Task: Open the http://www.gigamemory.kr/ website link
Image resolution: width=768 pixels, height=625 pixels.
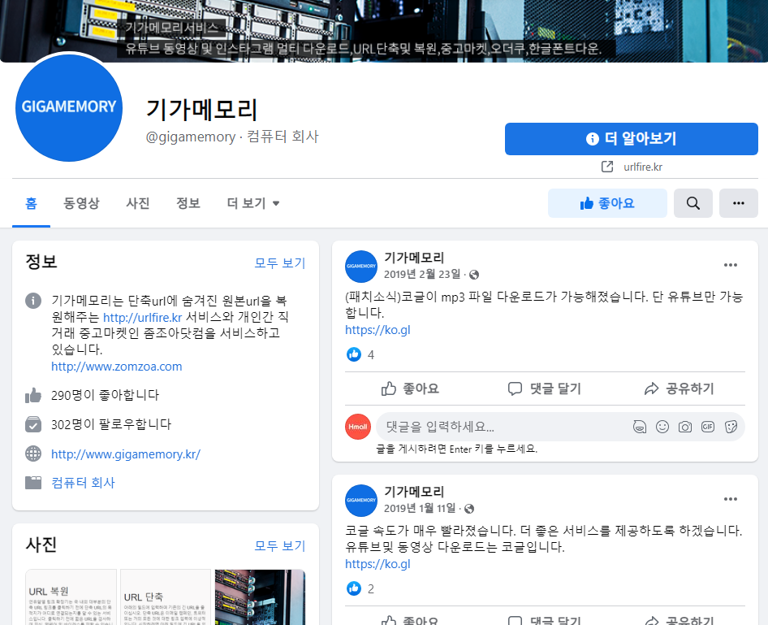Action: 126,454
